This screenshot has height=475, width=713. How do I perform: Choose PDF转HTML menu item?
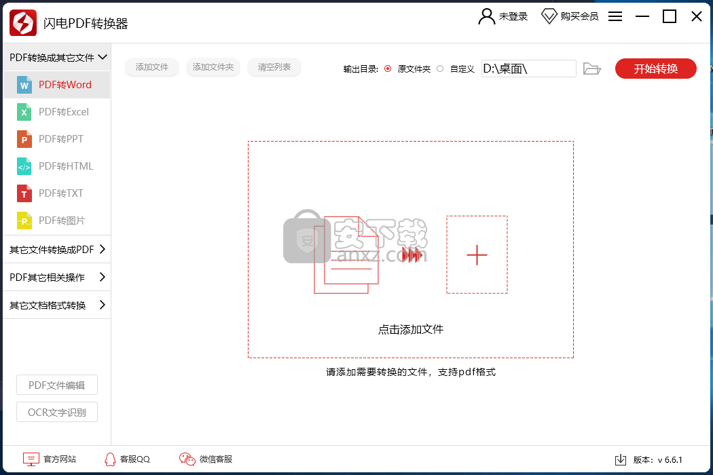(57, 166)
